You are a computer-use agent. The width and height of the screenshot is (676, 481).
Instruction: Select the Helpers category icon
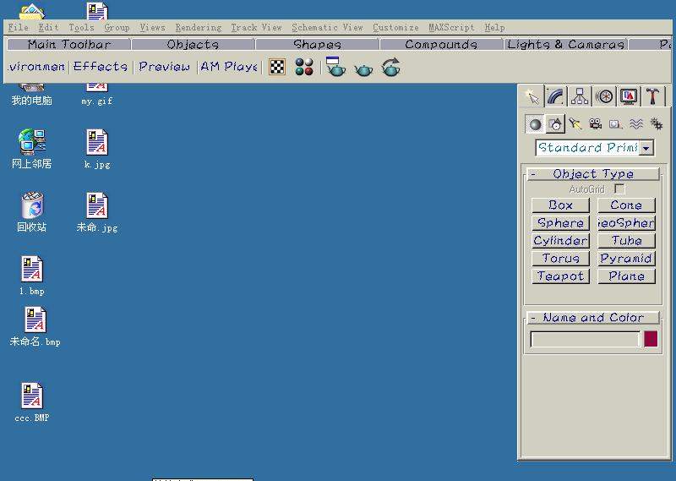click(616, 124)
